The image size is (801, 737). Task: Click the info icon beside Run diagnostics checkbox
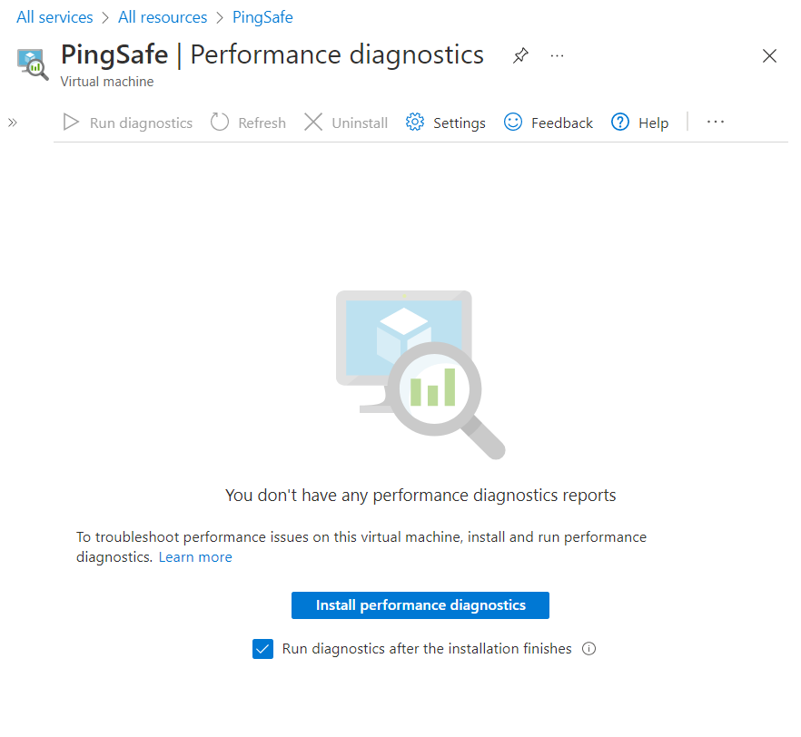(x=588, y=649)
